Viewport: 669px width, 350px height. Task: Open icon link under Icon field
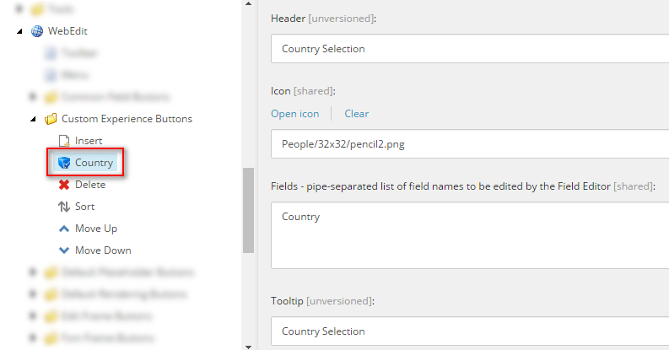tap(294, 114)
